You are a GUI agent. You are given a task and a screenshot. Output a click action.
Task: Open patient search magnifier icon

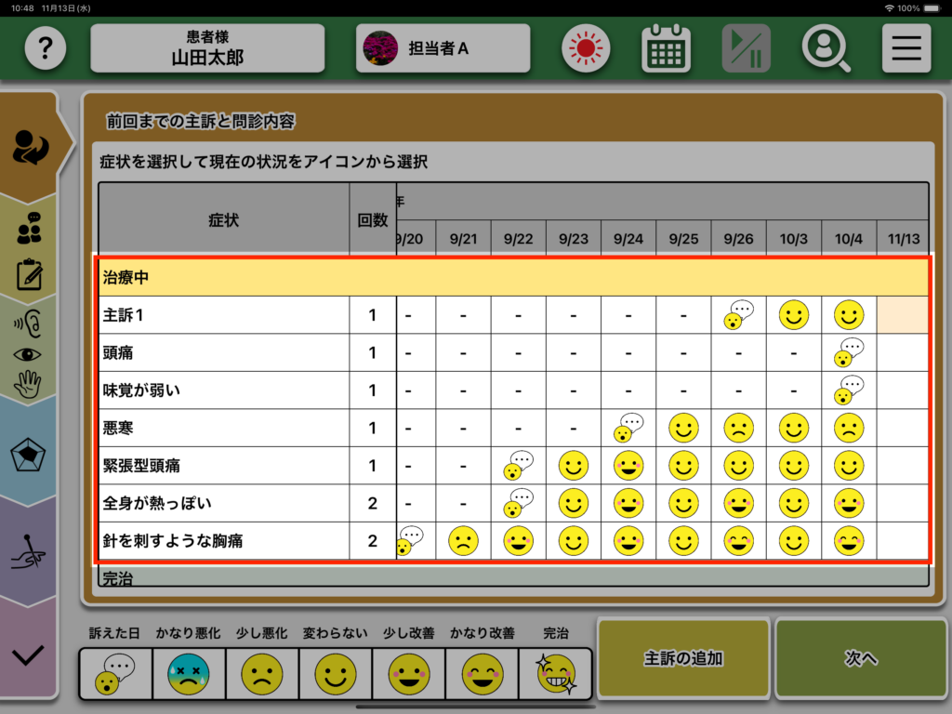coord(826,48)
